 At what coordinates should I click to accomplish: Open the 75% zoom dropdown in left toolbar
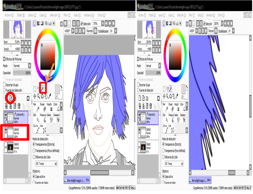coord(102,23)
